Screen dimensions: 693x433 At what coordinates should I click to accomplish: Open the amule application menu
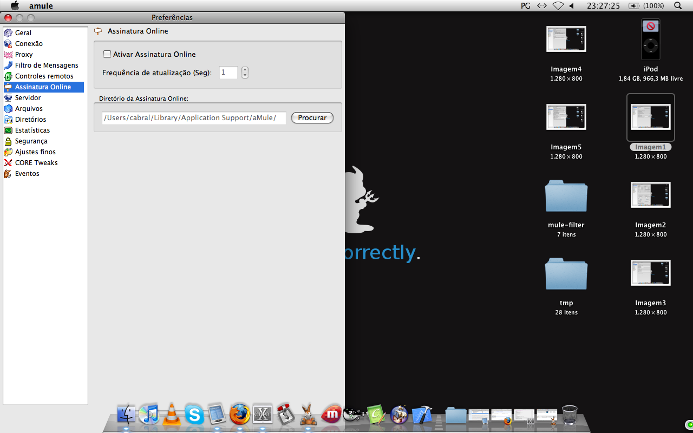coord(41,6)
